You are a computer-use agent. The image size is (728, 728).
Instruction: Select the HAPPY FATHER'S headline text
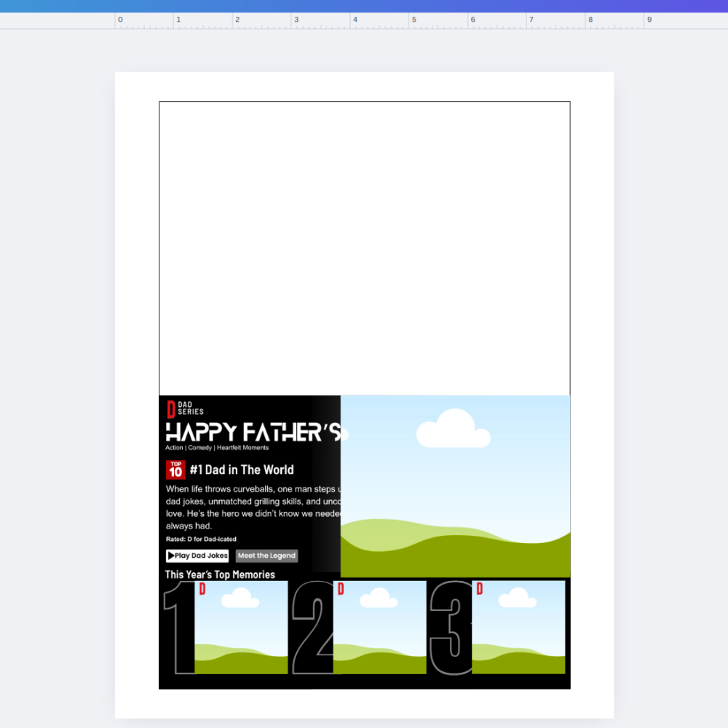tap(253, 432)
